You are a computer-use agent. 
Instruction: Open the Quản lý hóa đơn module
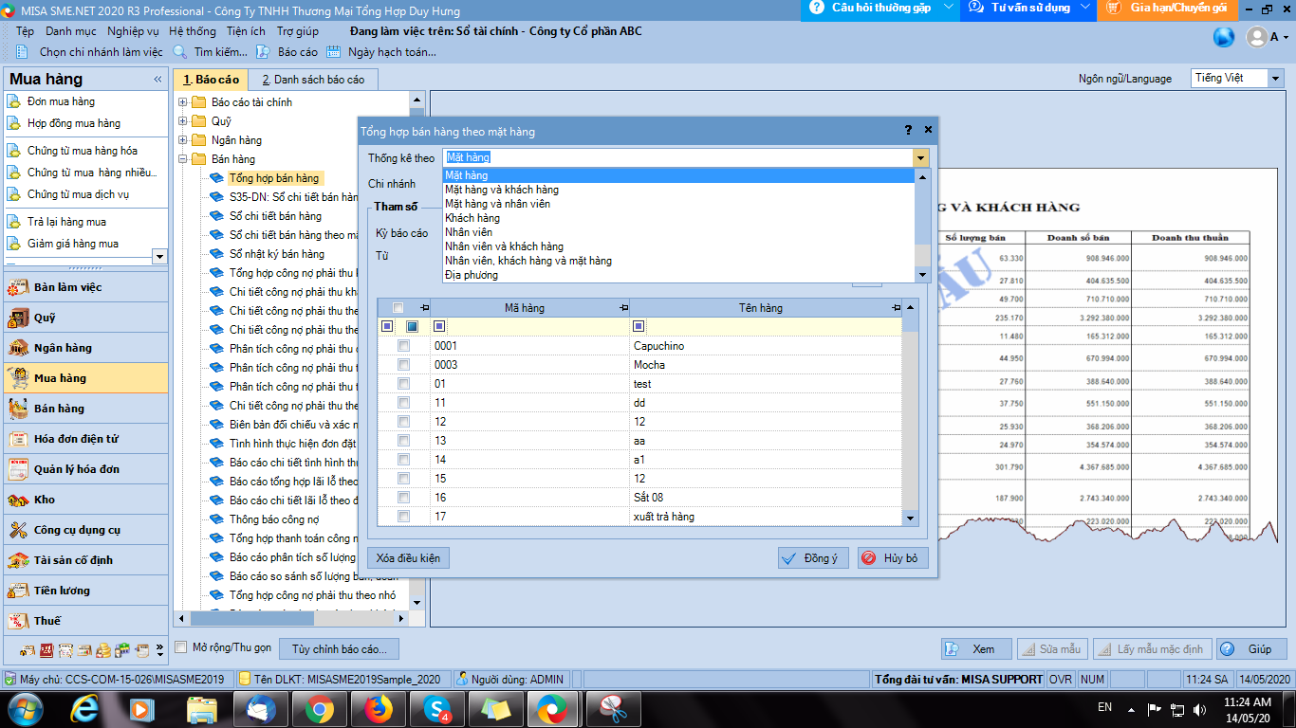pyautogui.click(x=85, y=469)
